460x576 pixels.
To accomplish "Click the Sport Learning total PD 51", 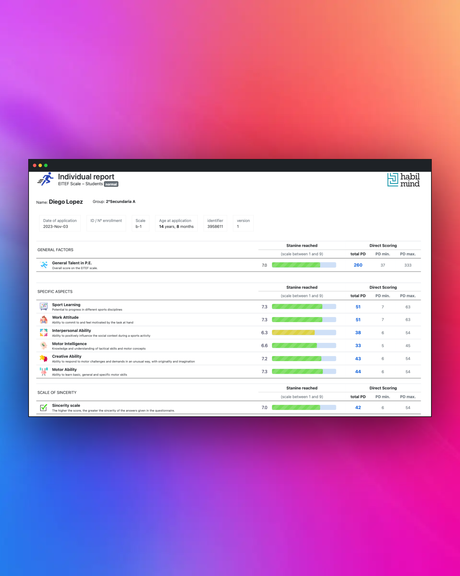I will [x=358, y=307].
